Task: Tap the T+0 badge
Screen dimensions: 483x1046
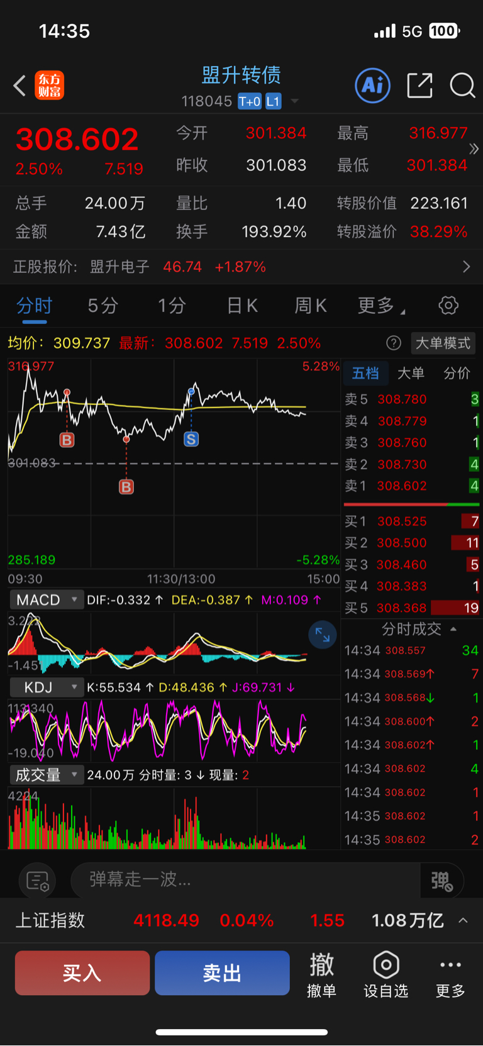Action: point(250,101)
